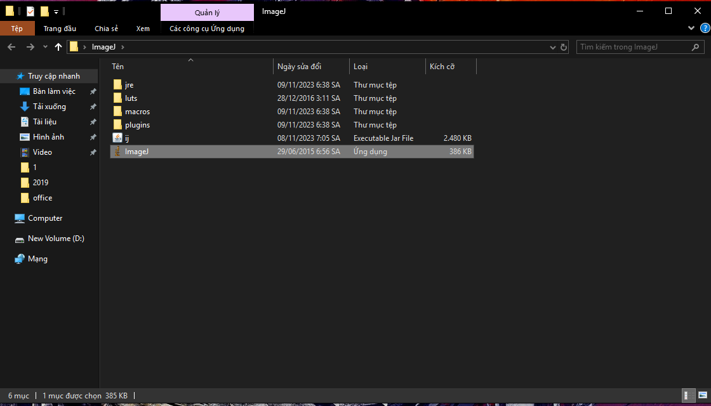This screenshot has width=711, height=406.
Task: Open the Chia sẻ ribbon tab
Action: click(107, 29)
